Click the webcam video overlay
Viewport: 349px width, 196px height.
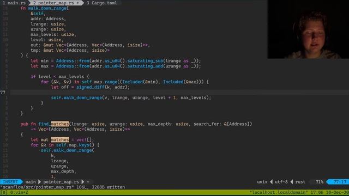coord(308,29)
